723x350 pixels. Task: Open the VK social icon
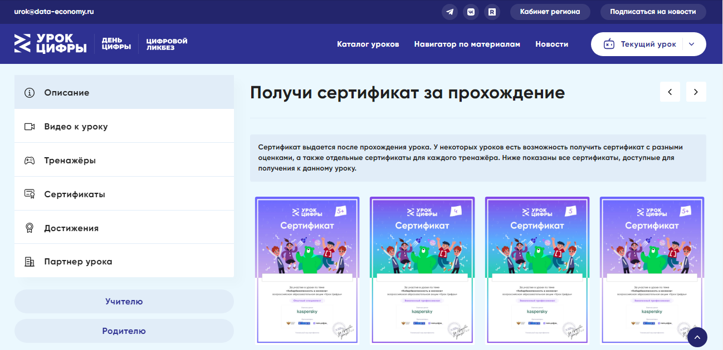(x=471, y=12)
